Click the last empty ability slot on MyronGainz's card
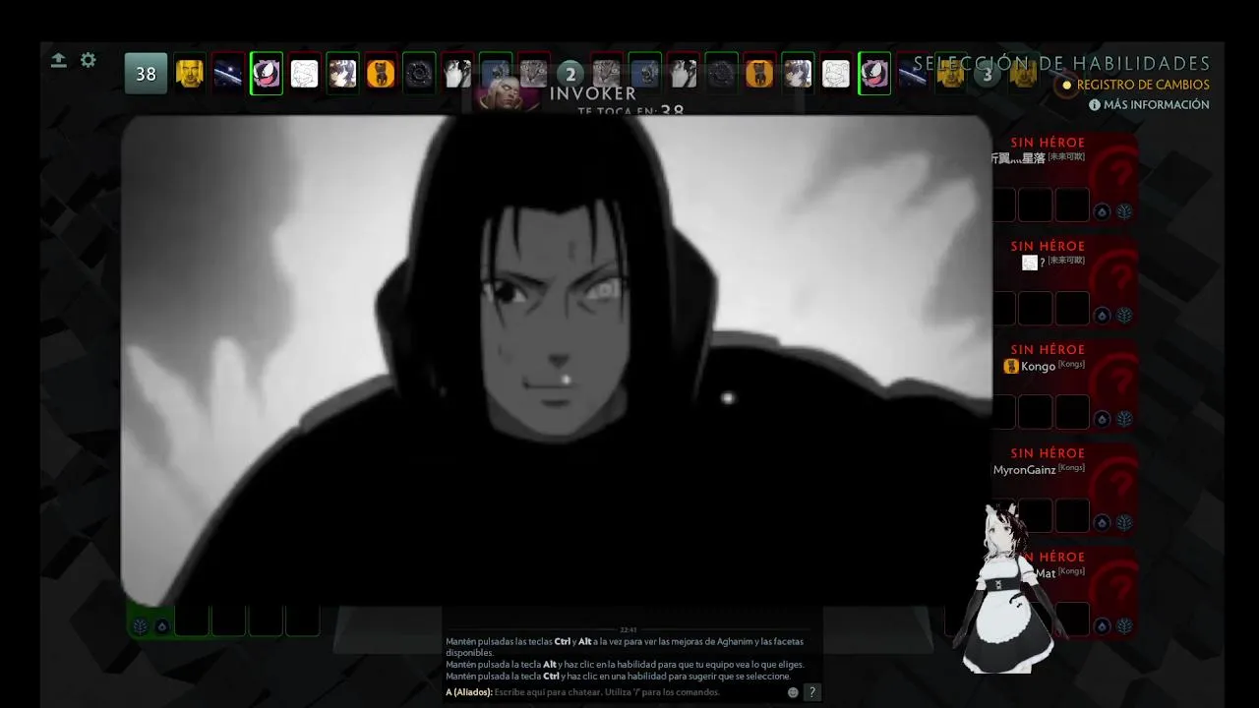The height and width of the screenshot is (708, 1259). (1072, 515)
